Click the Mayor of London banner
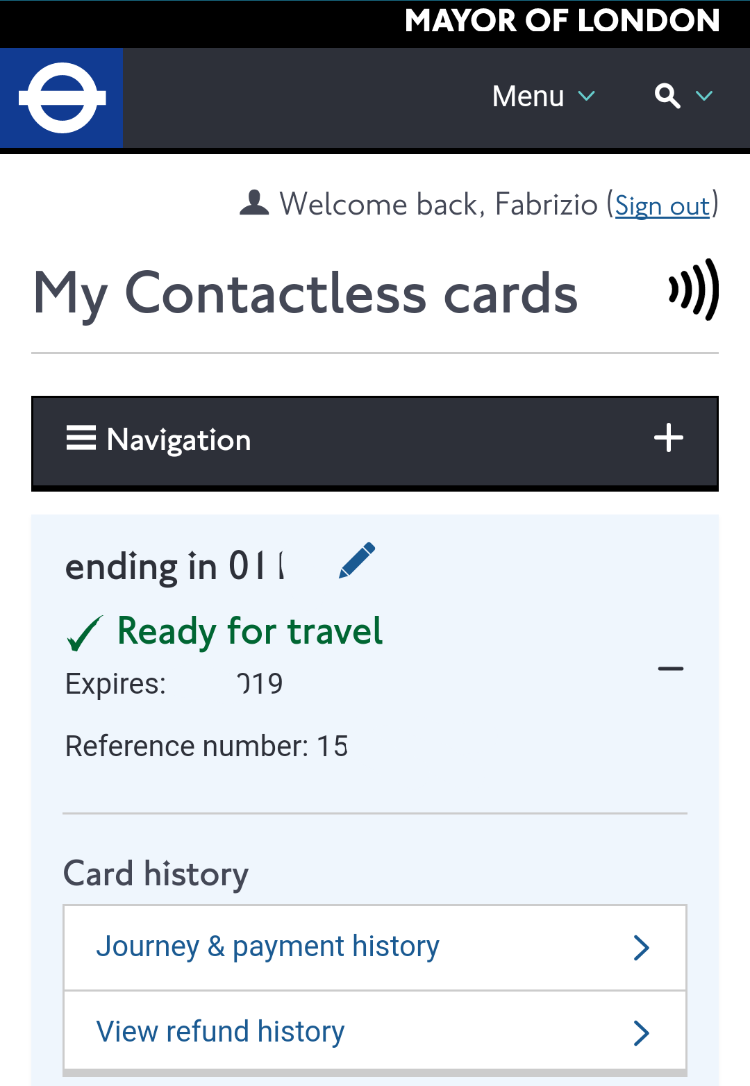The height and width of the screenshot is (1086, 750). (562, 21)
